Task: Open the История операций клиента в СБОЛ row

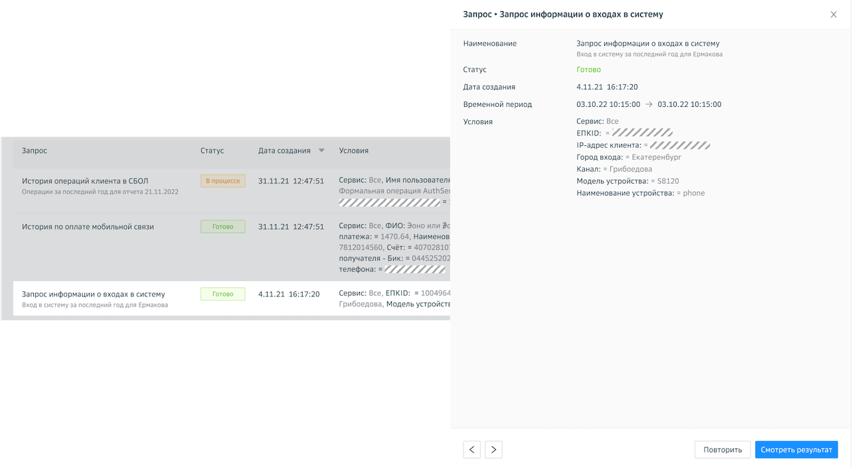Action: pos(85,180)
